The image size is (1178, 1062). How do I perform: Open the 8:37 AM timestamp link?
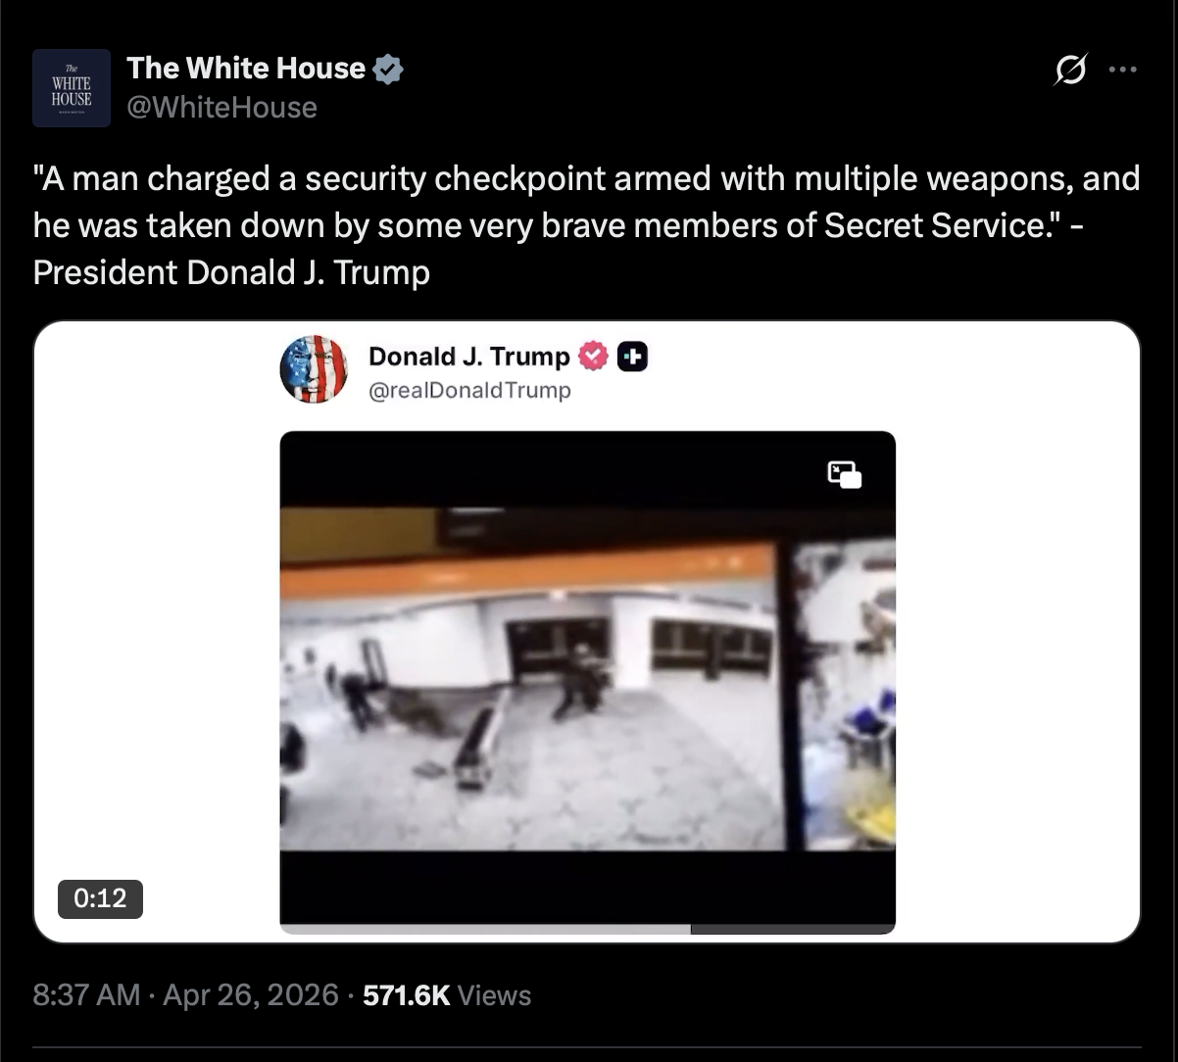(87, 995)
